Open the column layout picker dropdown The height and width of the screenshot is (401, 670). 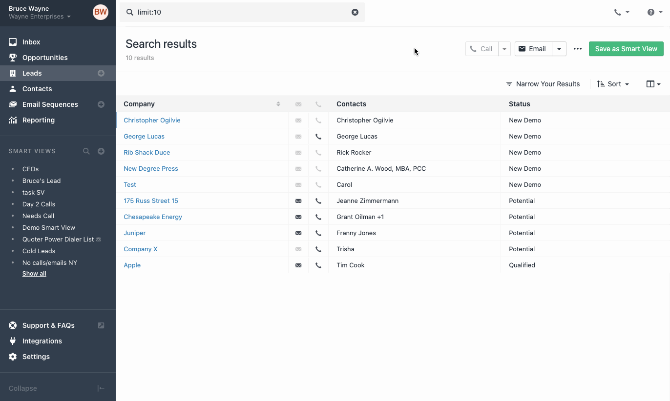click(x=653, y=84)
